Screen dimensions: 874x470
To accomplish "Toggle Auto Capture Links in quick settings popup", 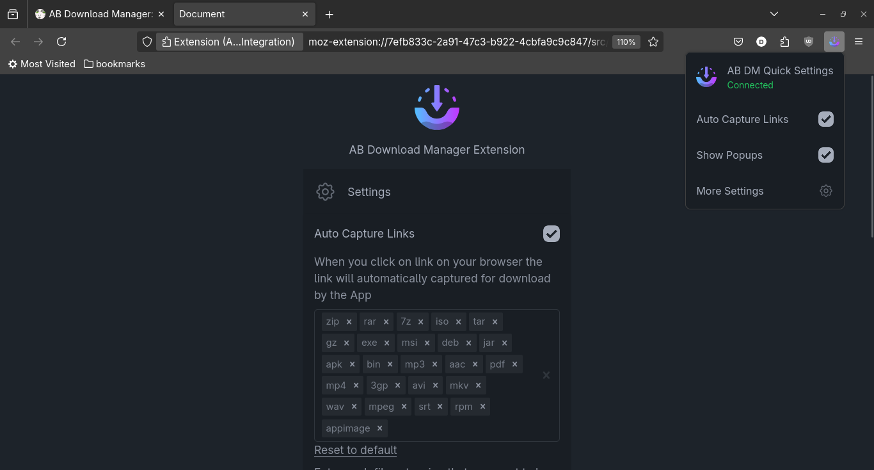I will coord(826,119).
